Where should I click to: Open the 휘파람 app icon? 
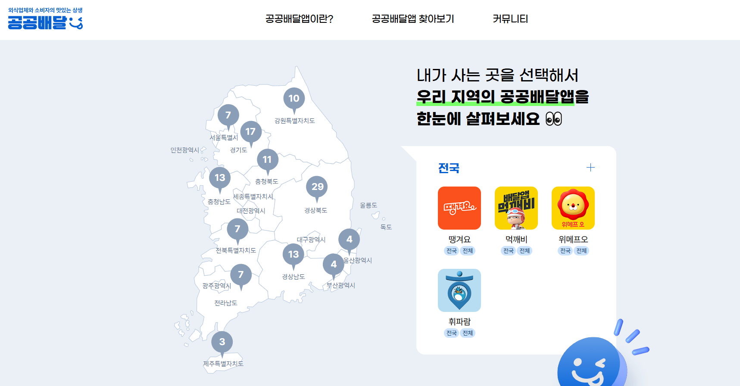pyautogui.click(x=459, y=290)
